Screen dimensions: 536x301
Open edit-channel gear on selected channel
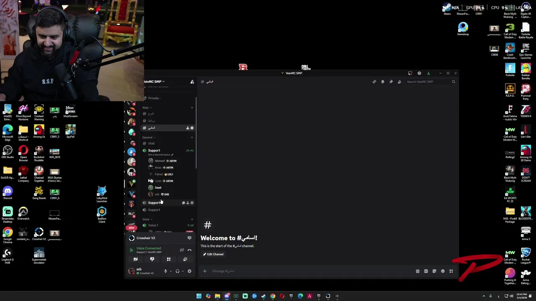[x=192, y=128]
